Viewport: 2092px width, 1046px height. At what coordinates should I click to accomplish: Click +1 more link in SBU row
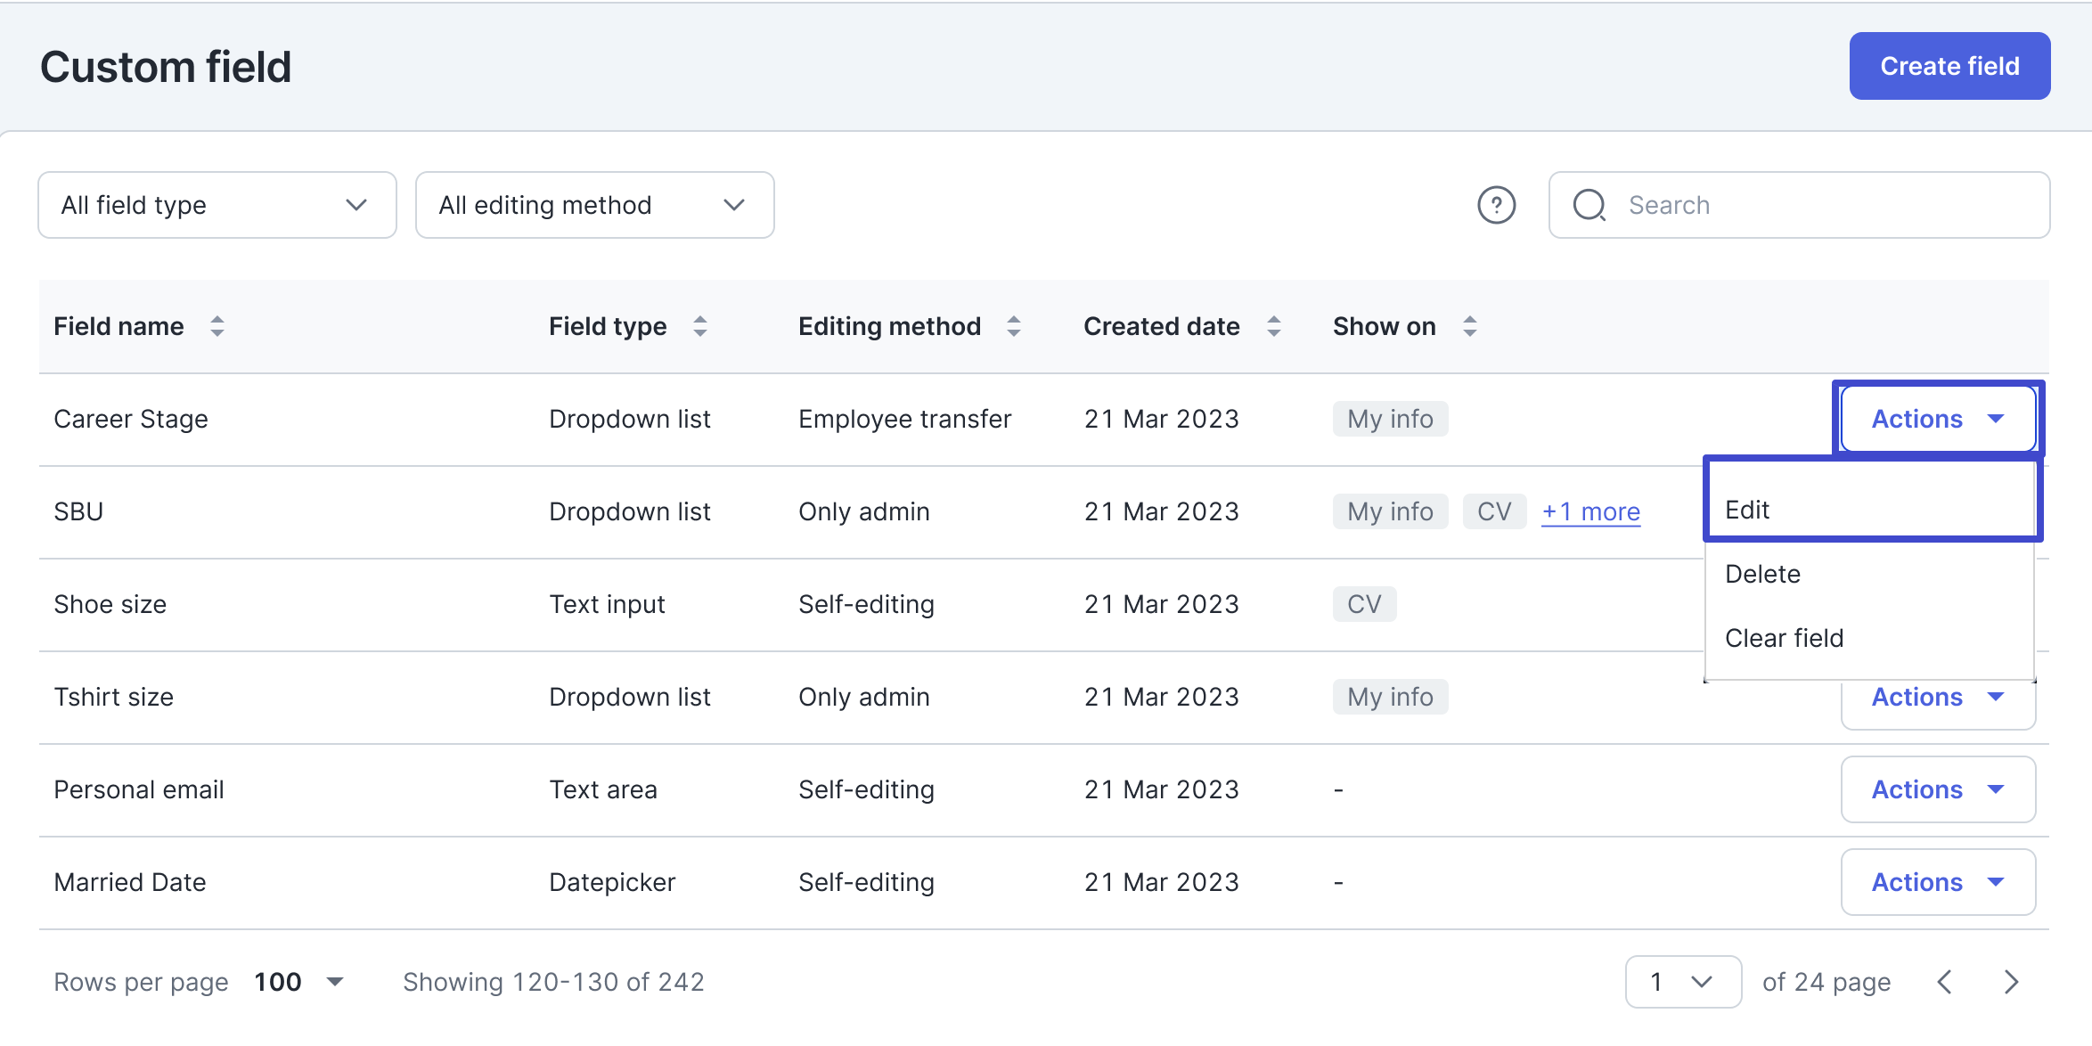click(x=1590, y=511)
